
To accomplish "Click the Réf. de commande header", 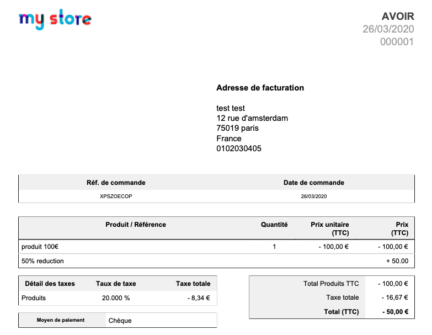I will point(116,183).
